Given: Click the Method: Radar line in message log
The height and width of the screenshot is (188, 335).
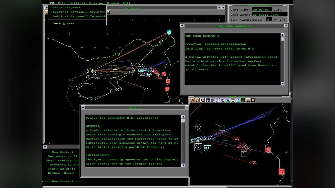Looking at the screenshot, I should click(x=61, y=173).
